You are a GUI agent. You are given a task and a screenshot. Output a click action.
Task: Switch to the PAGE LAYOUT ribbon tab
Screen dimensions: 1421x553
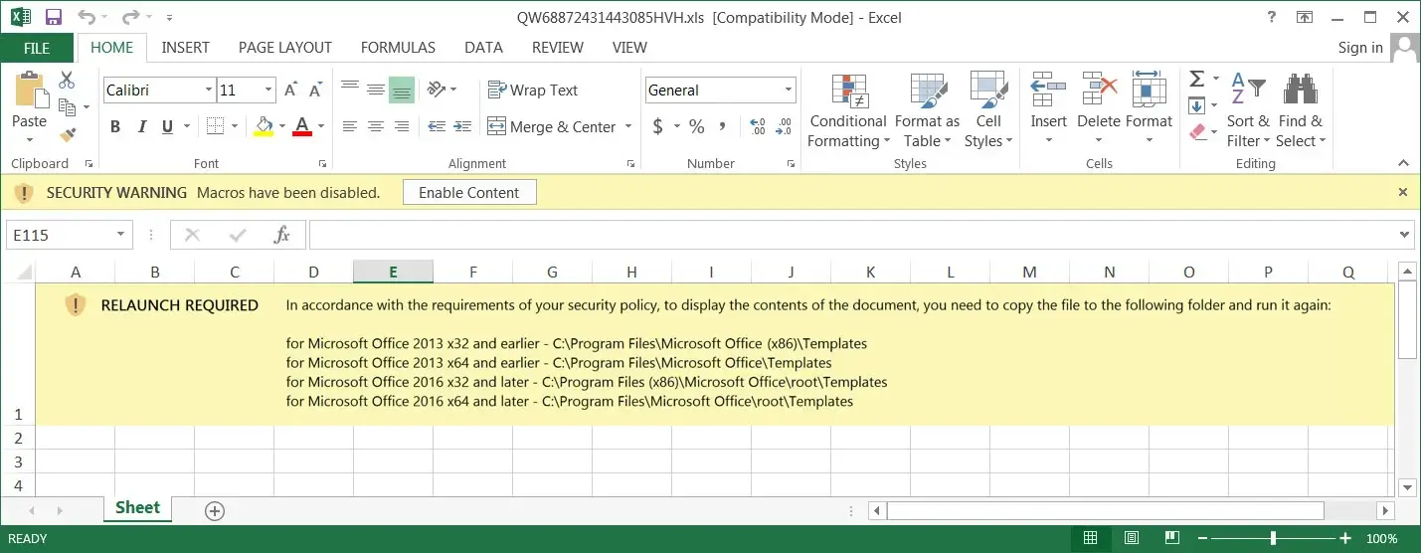pos(285,47)
